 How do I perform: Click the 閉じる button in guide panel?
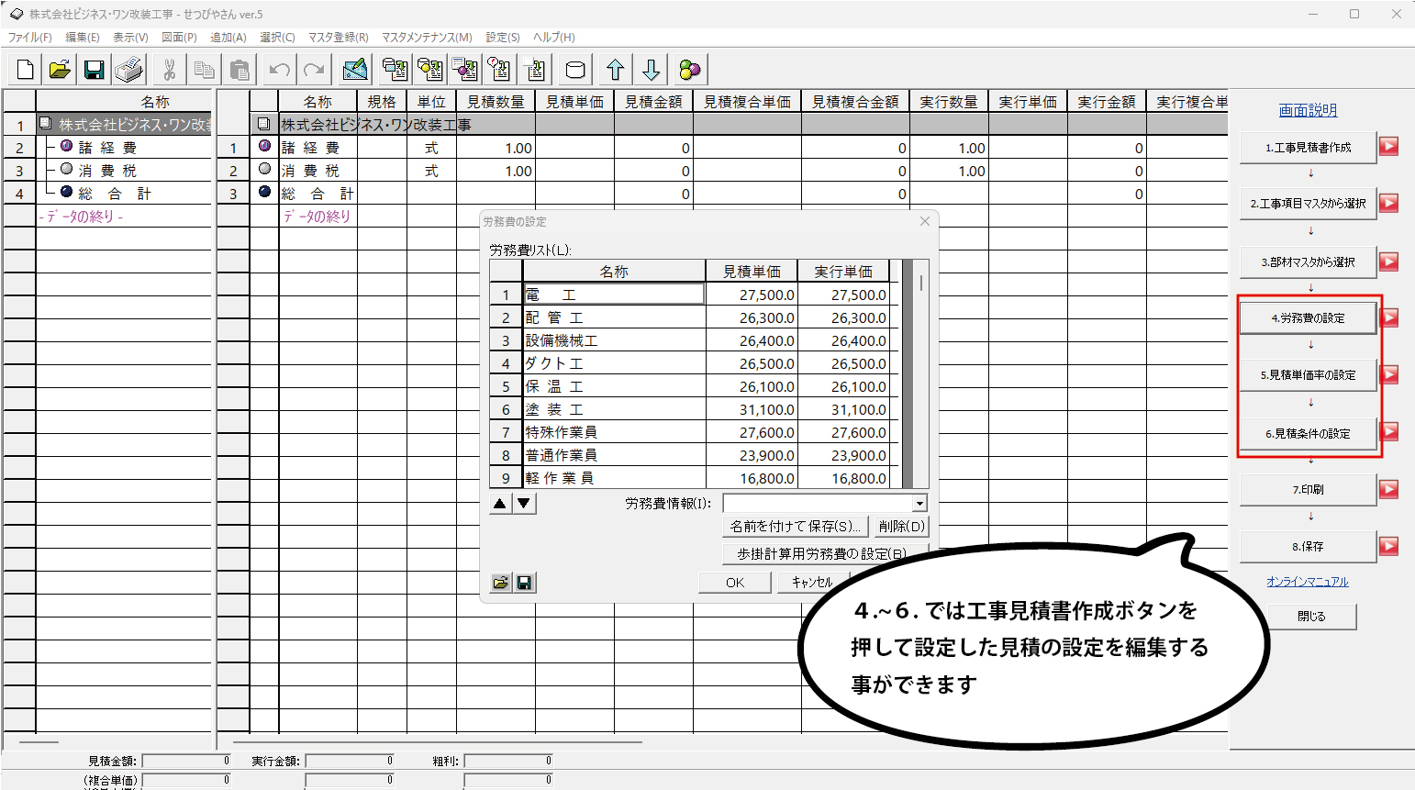1311,617
